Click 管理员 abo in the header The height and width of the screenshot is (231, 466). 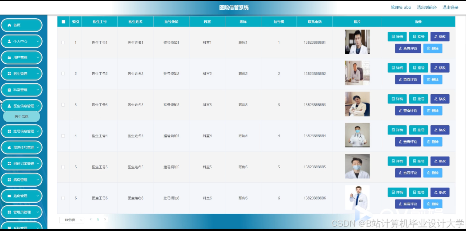click(x=401, y=8)
